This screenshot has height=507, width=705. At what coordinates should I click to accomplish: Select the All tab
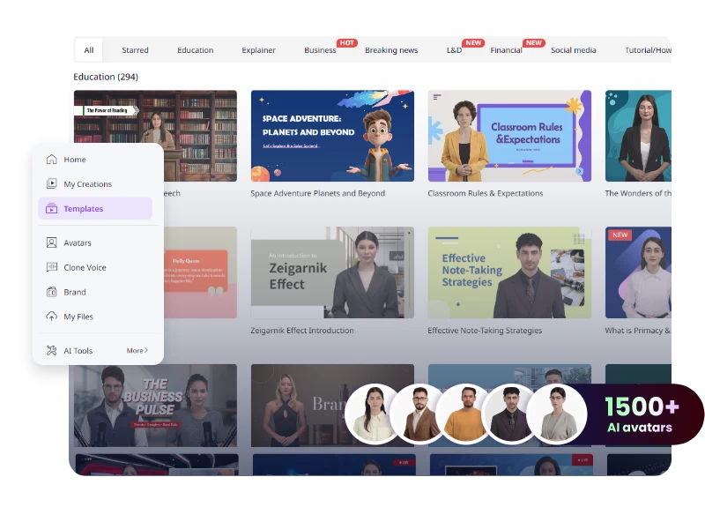[89, 50]
